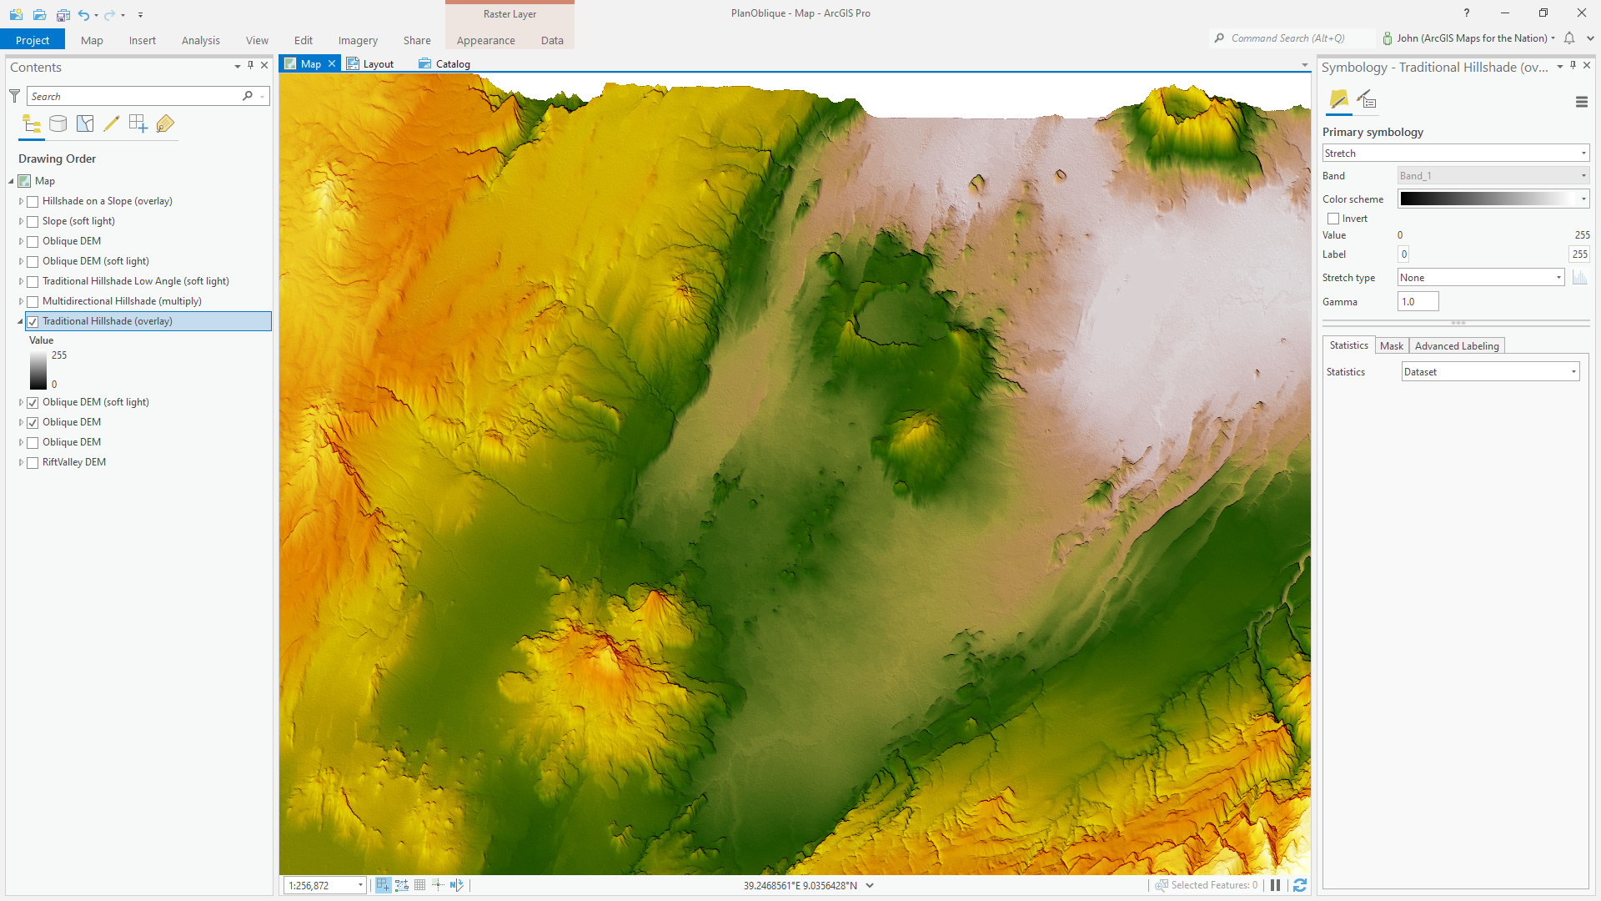The image size is (1601, 901).
Task: Open the Stretch type dropdown
Action: click(1480, 278)
